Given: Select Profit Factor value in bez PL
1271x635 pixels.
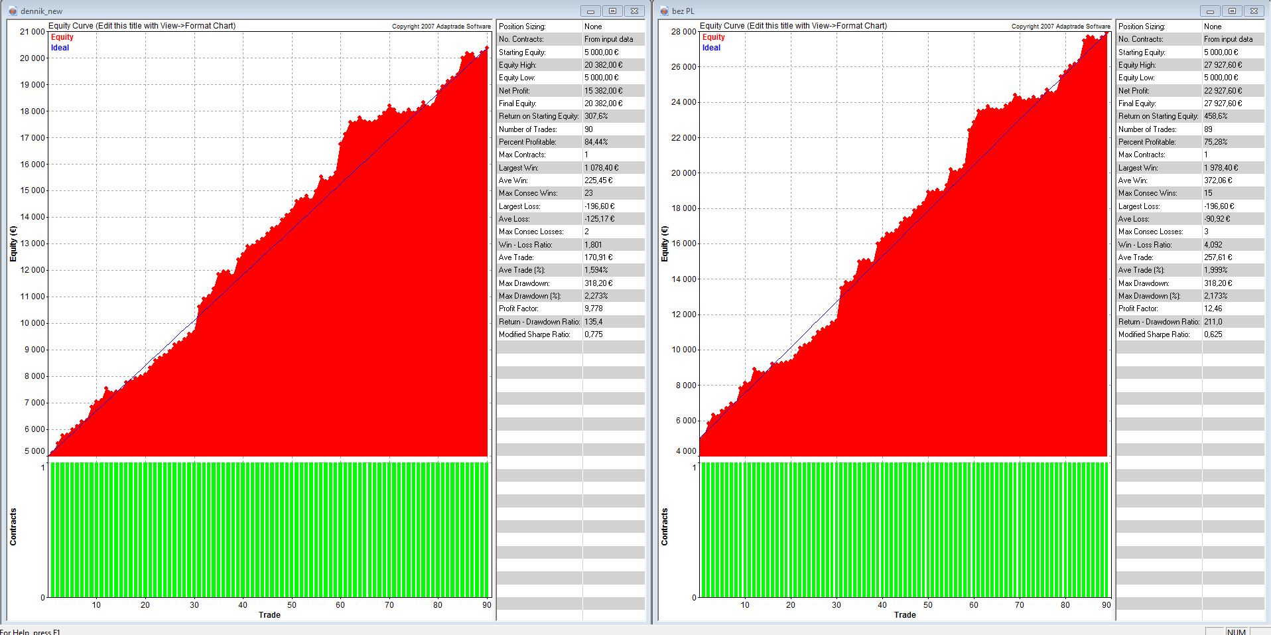Looking at the screenshot, I should click(x=1213, y=309).
